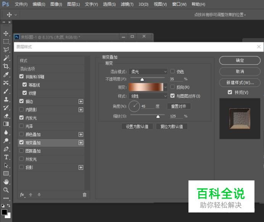Open the 图层(L) Layer menu
The image size is (264, 222).
tap(73, 4)
